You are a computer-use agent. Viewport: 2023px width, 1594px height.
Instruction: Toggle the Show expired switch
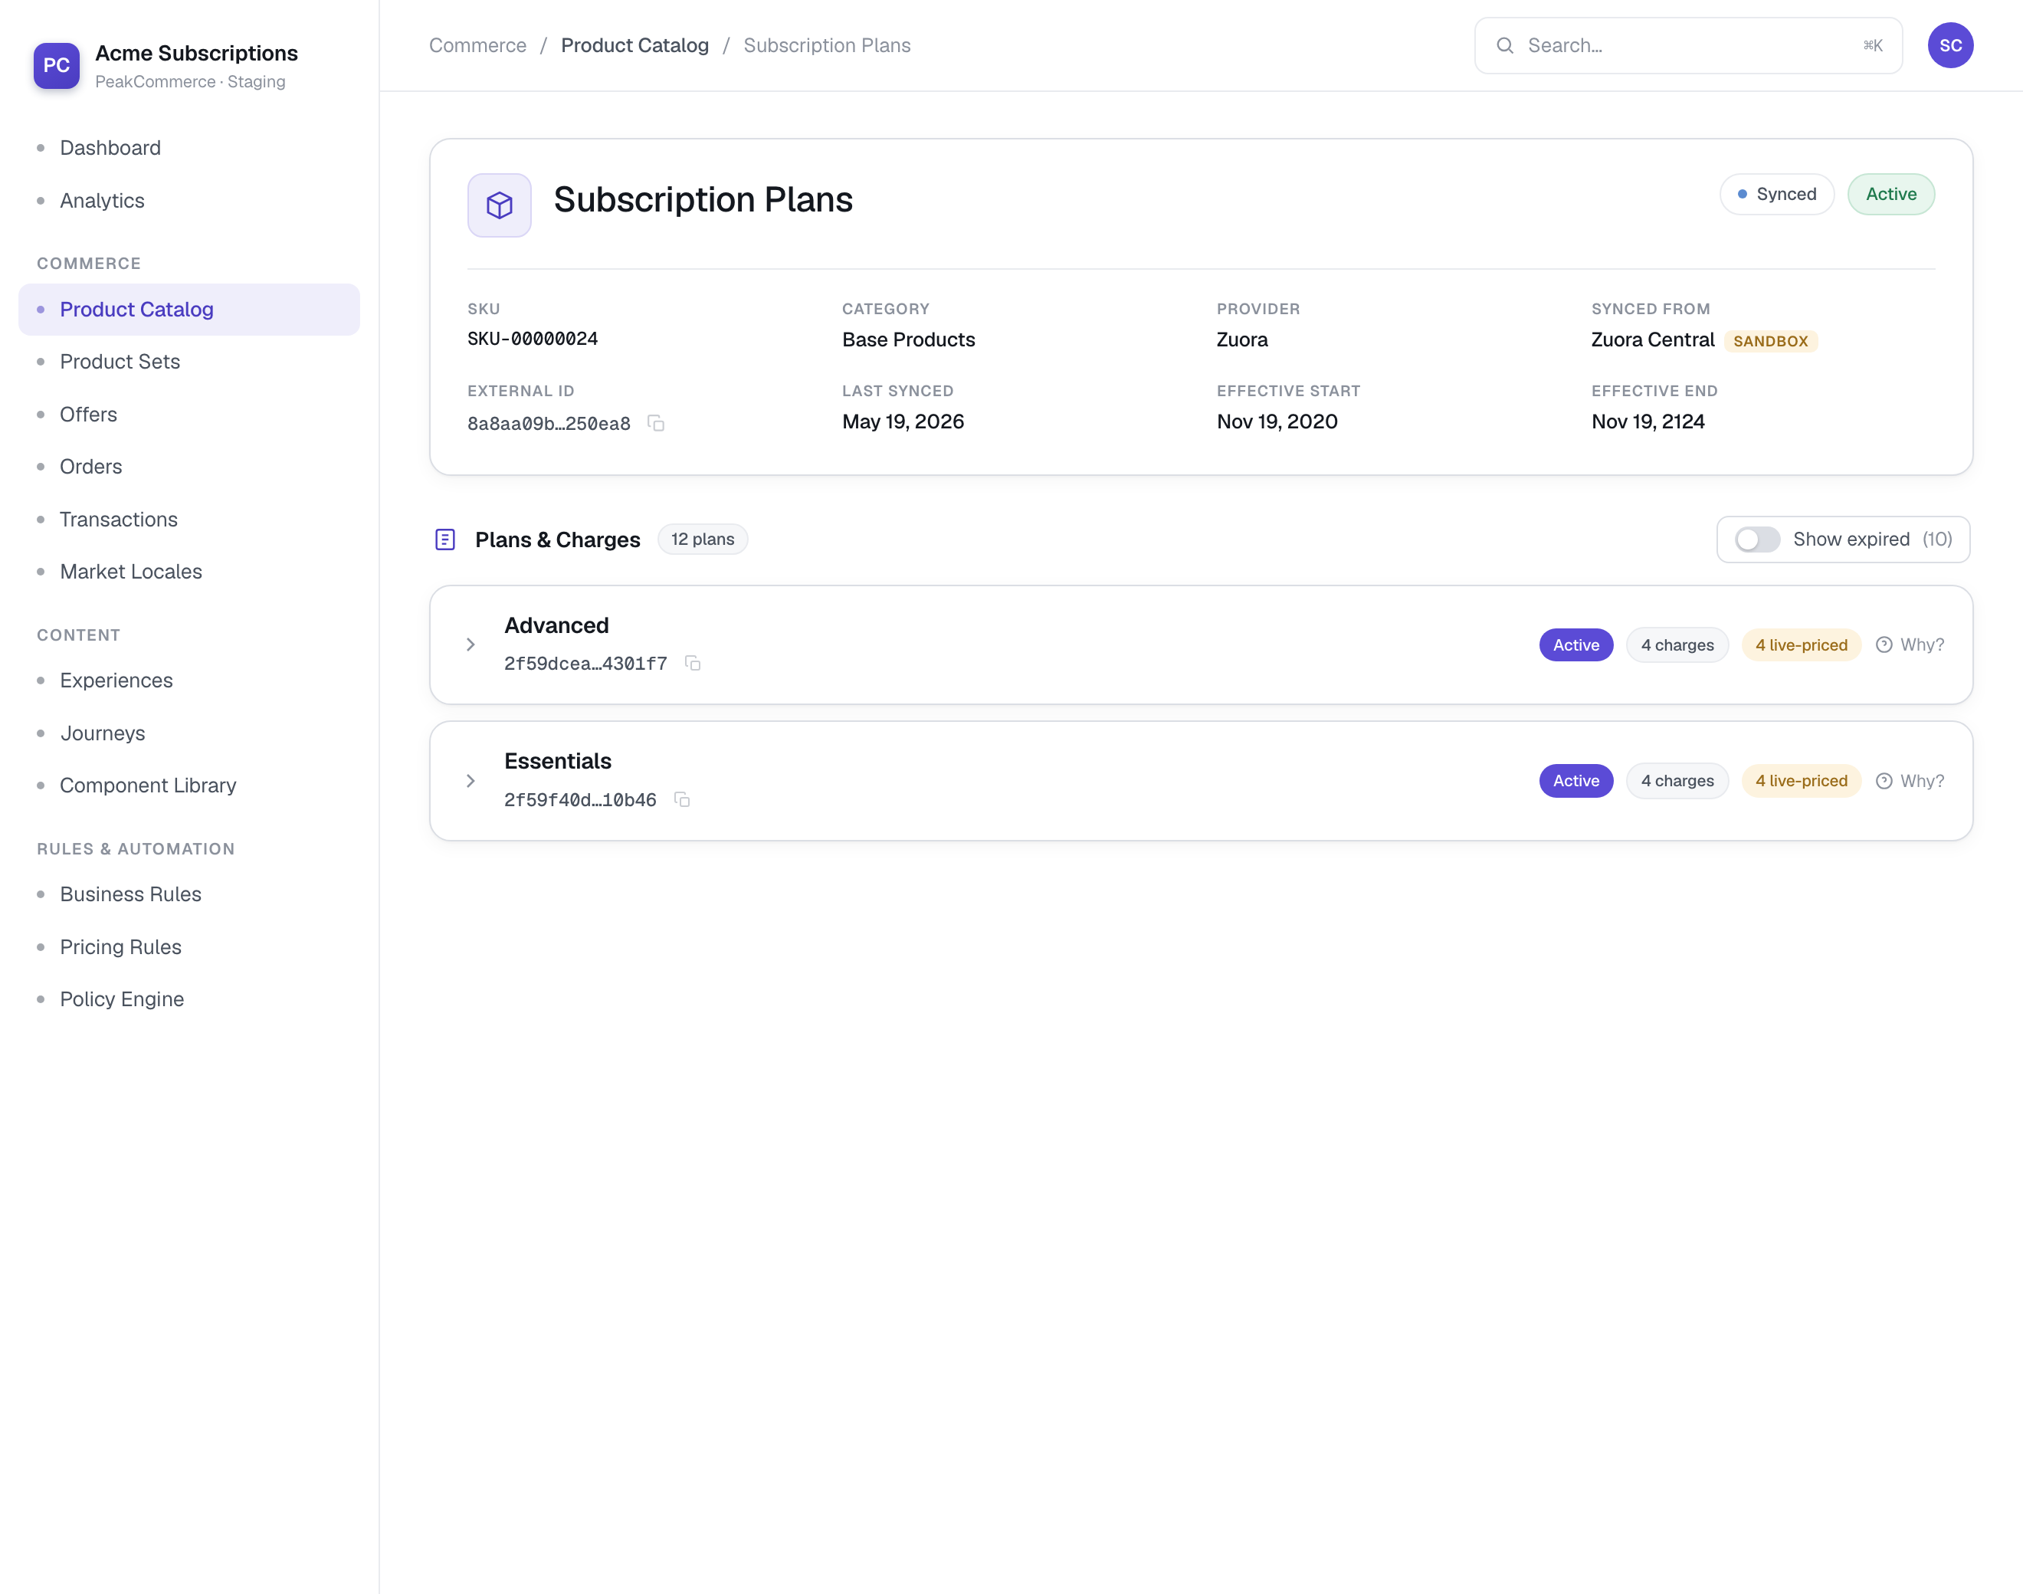click(x=1757, y=540)
